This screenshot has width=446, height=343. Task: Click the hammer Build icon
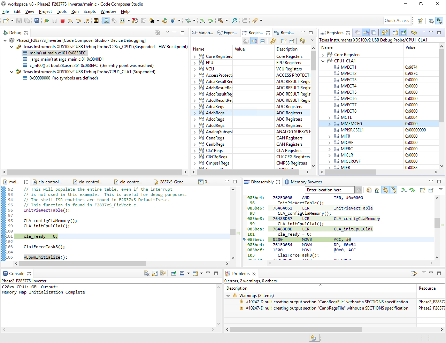(220, 21)
